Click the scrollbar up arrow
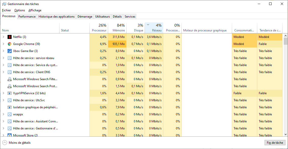 [x=286, y=36]
